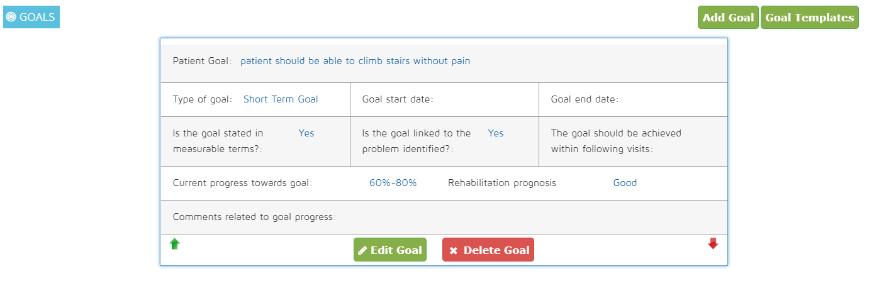Select the patient goal text about climbing stairs

point(355,61)
